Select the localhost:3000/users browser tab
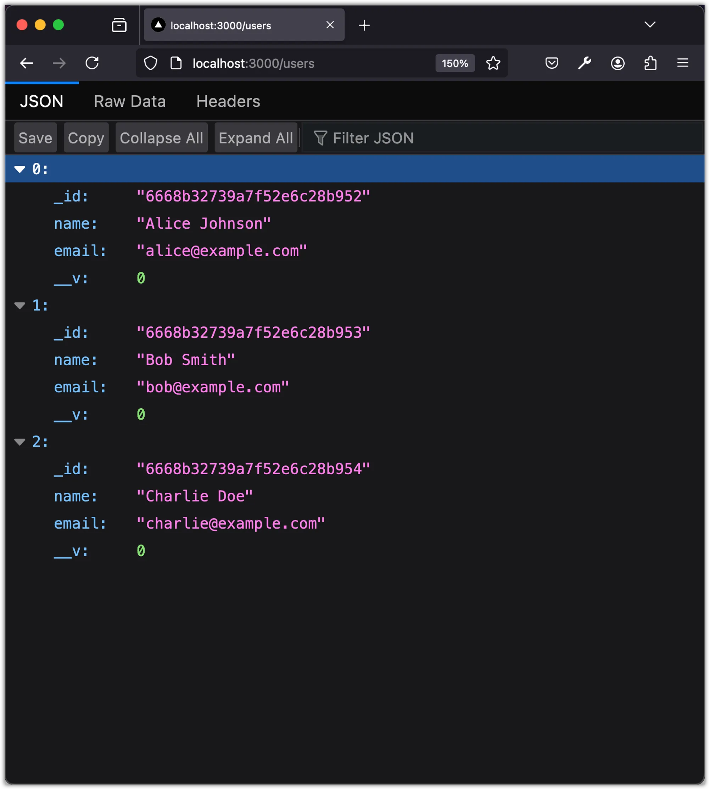This screenshot has width=709, height=789. point(244,25)
